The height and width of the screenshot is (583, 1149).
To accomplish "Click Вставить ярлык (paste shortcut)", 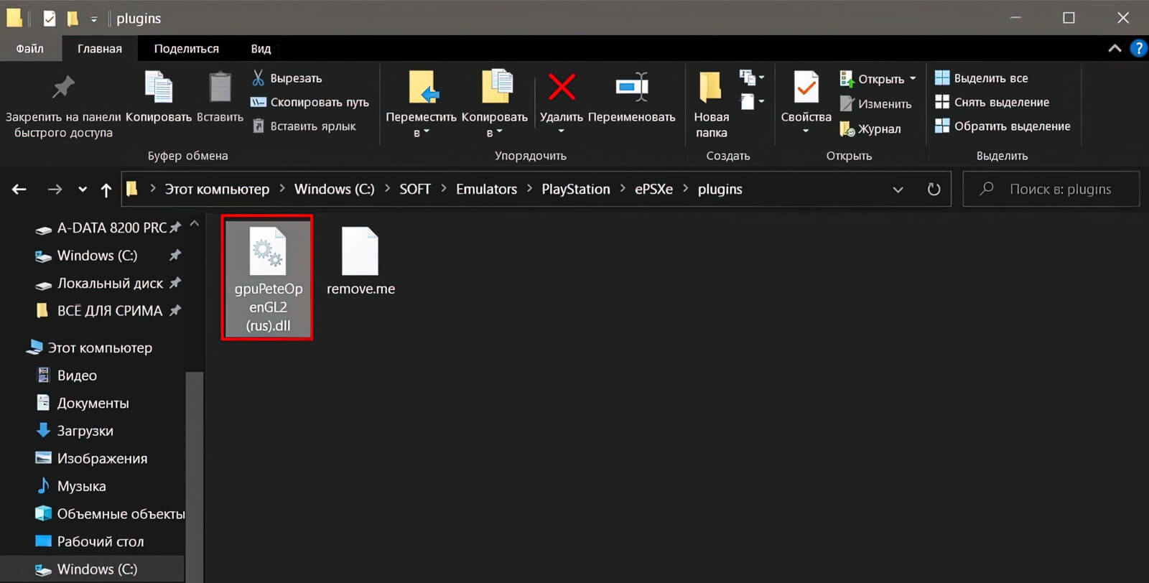I will tap(304, 126).
